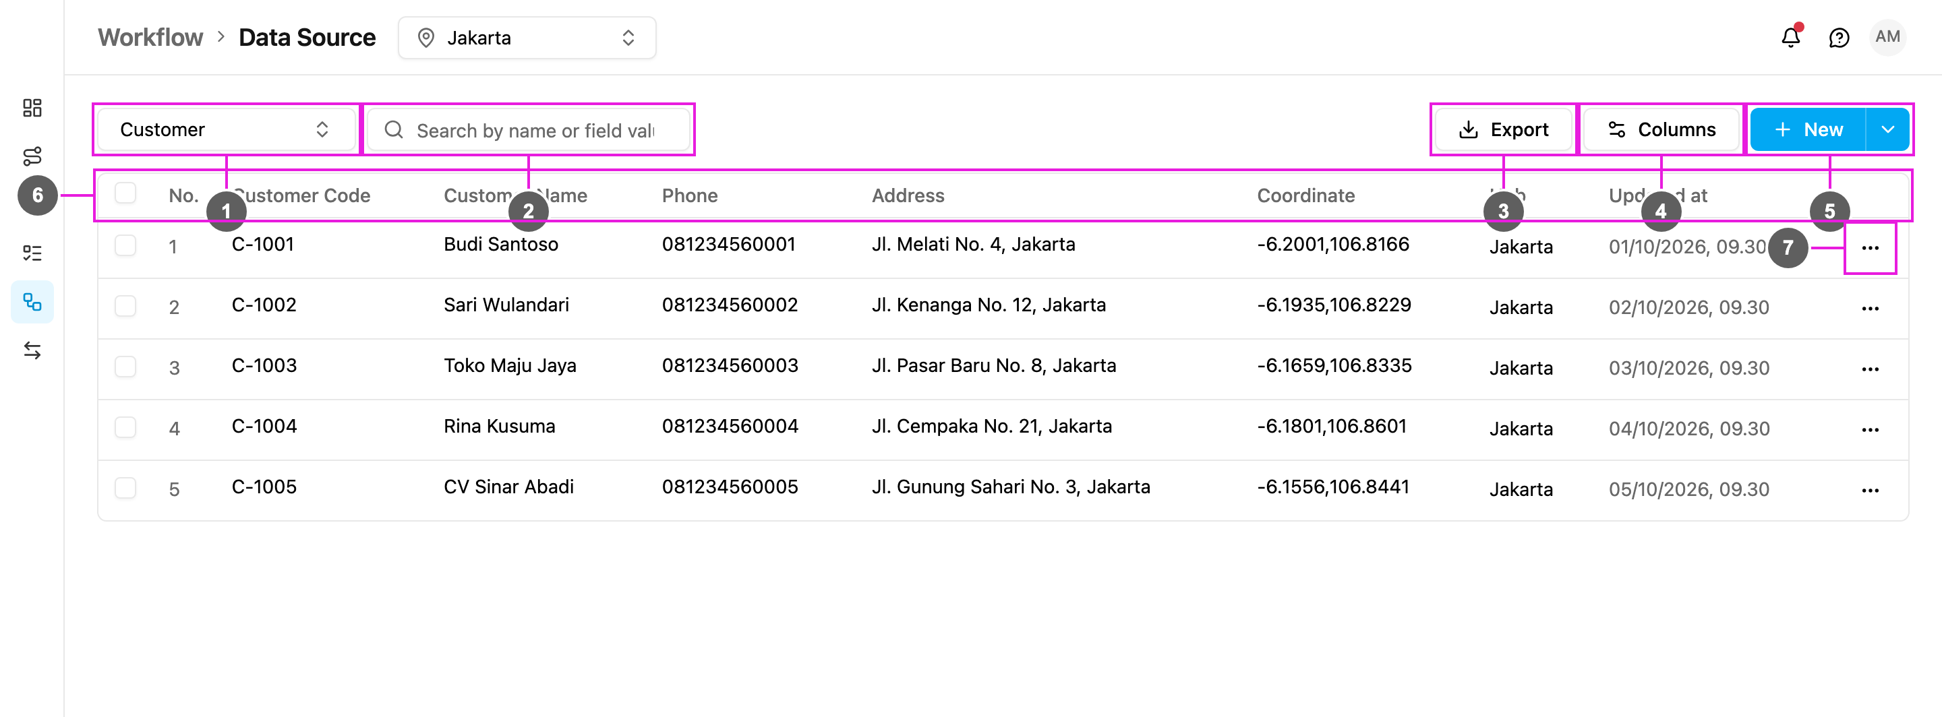This screenshot has width=1942, height=717.
Task: Click updated date 05/10/2026, 09.30
Action: 1688,489
